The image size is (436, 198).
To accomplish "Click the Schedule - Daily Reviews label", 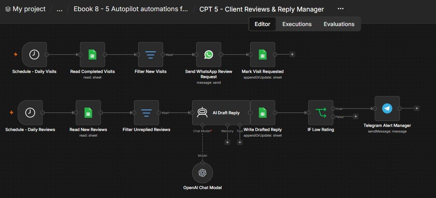I will (30, 130).
